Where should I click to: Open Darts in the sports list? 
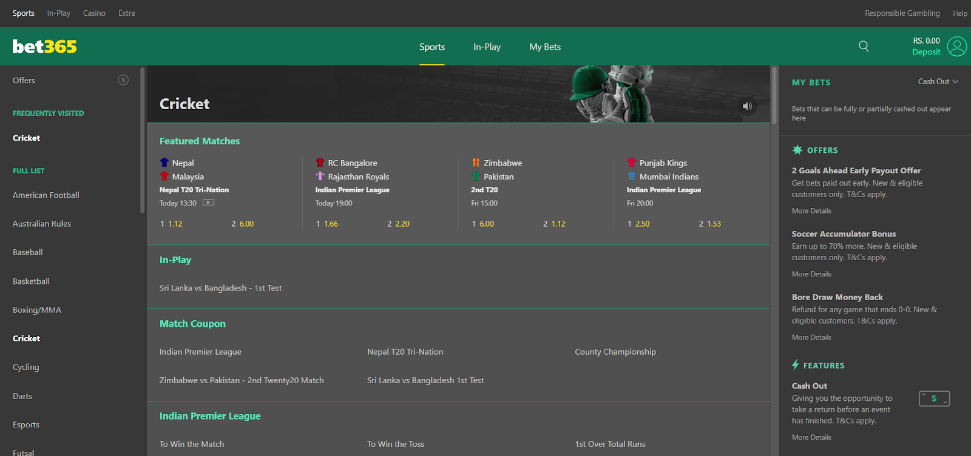(x=22, y=396)
